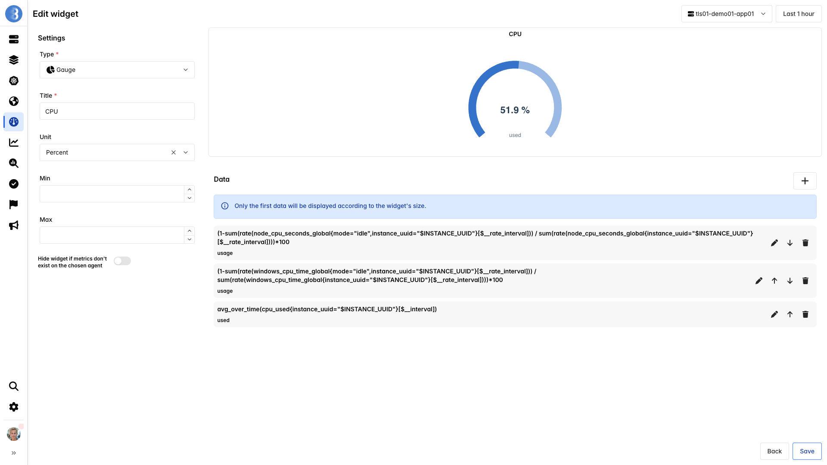Edit the avg_over_time cpu_used query

point(774,314)
